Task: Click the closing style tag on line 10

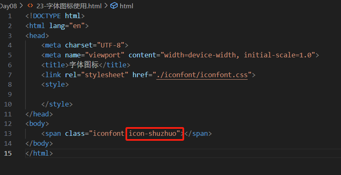Action: (57, 104)
